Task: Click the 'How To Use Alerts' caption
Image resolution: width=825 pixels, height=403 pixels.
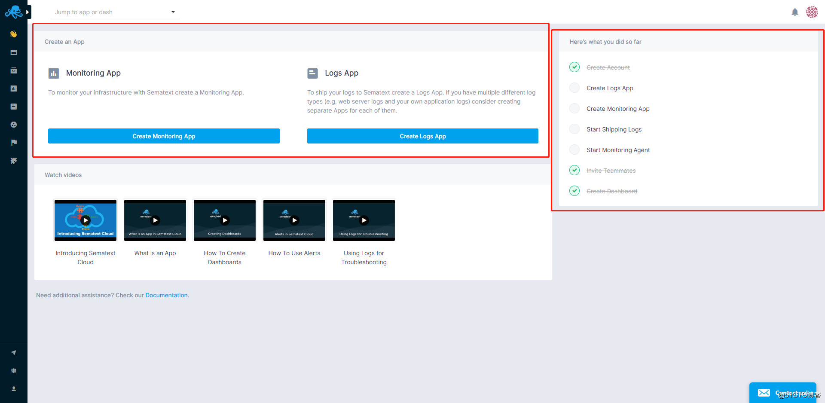Action: 294,253
